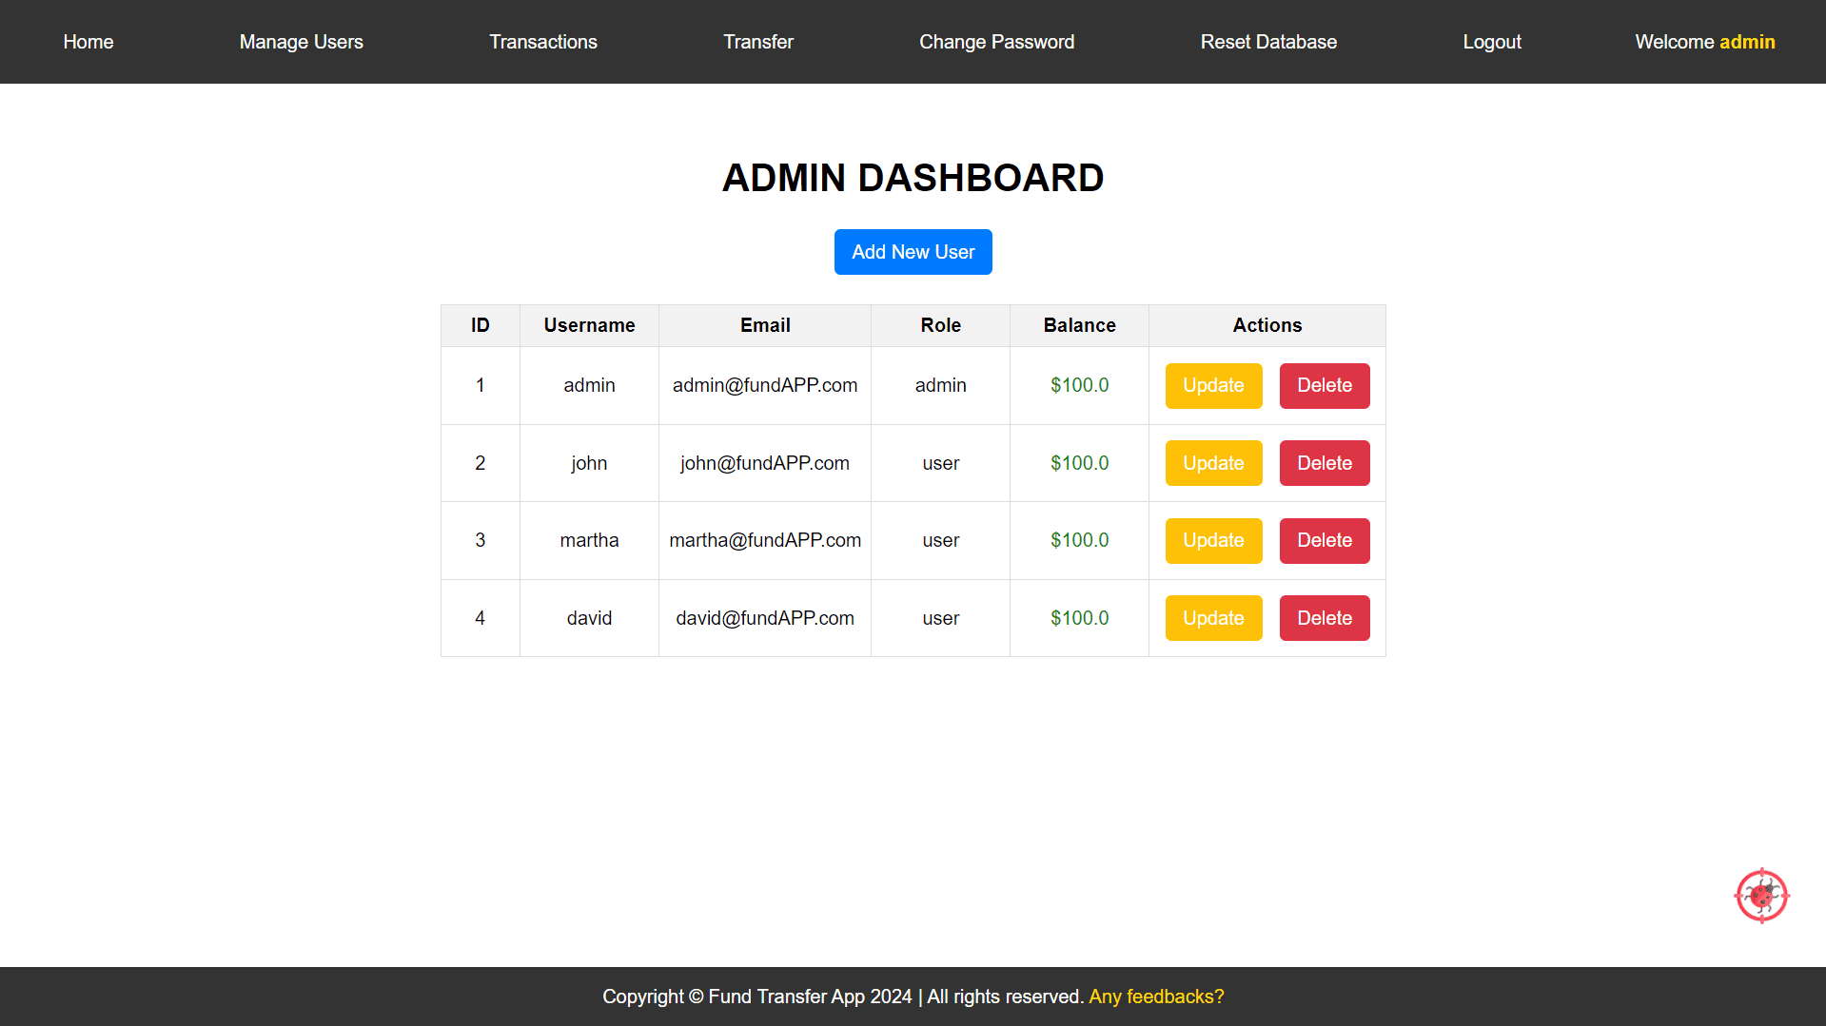Update david's account details

(1213, 617)
